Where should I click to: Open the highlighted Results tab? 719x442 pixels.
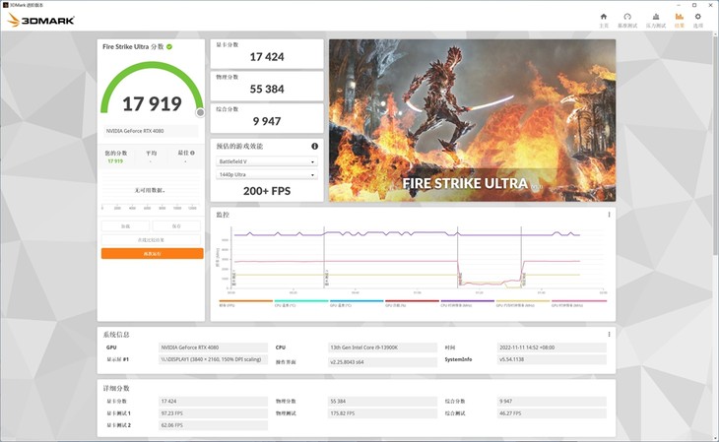[x=679, y=20]
